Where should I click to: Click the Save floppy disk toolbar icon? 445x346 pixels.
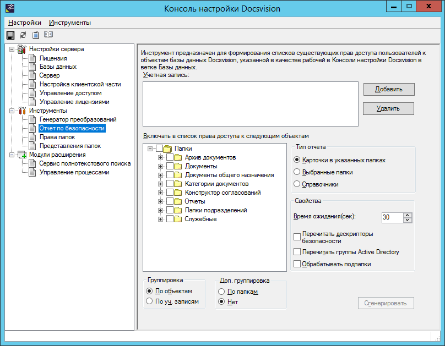click(x=10, y=35)
